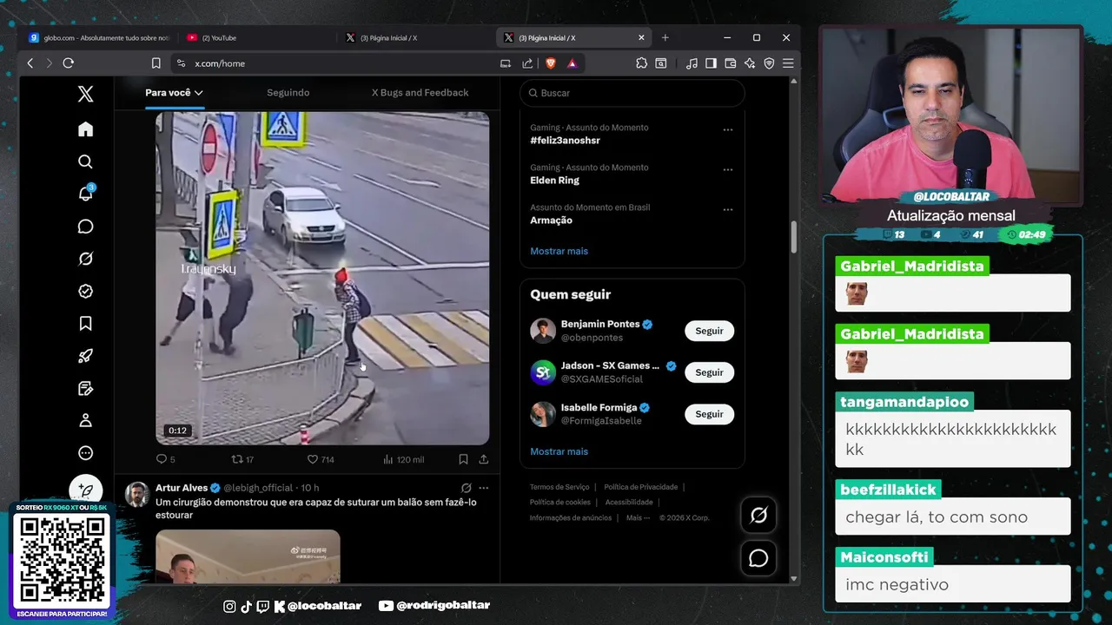
Task: Open Para você tab dropdown chevron
Action: click(x=199, y=93)
